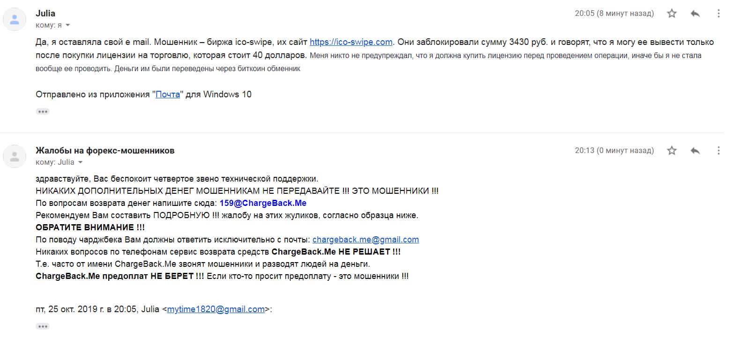Viewport: 733px width, 351px height.
Task: Open the ico-swipe.com link
Action: (x=351, y=42)
